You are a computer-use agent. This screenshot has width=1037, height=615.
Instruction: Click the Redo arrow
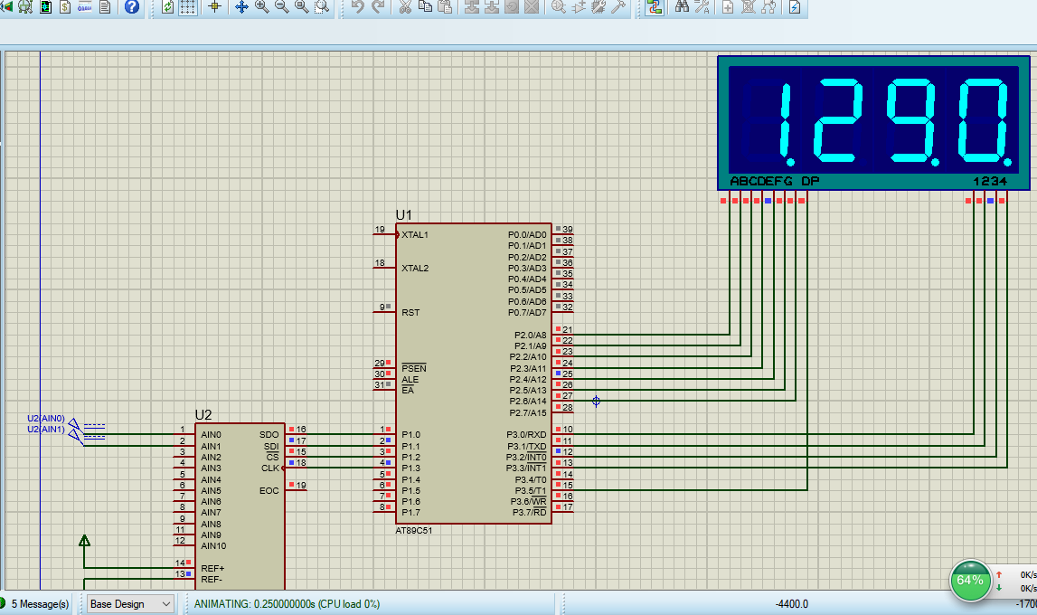pyautogui.click(x=378, y=7)
